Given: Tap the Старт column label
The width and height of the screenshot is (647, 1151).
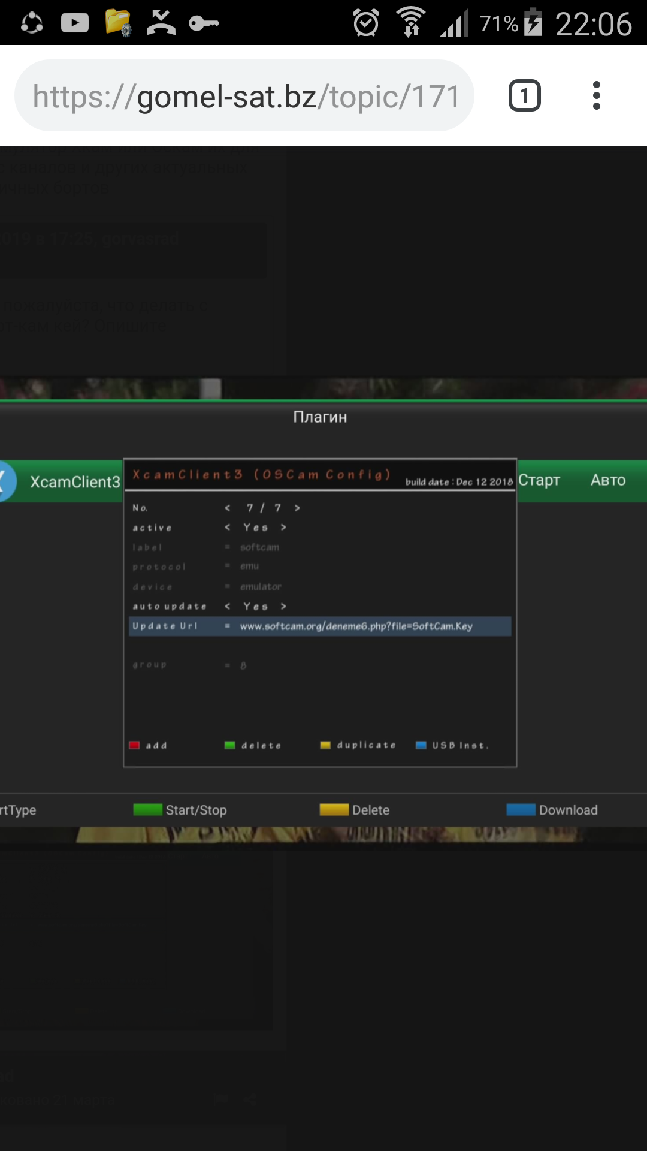Looking at the screenshot, I should 539,480.
